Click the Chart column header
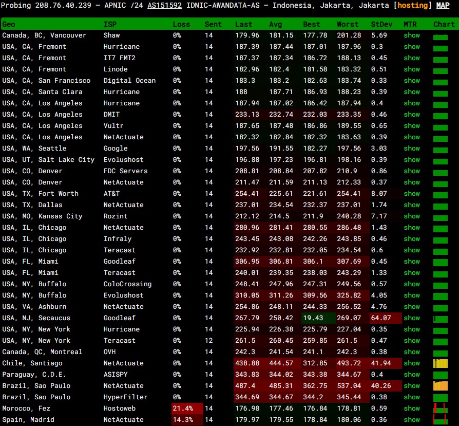The image size is (459, 426). click(444, 24)
